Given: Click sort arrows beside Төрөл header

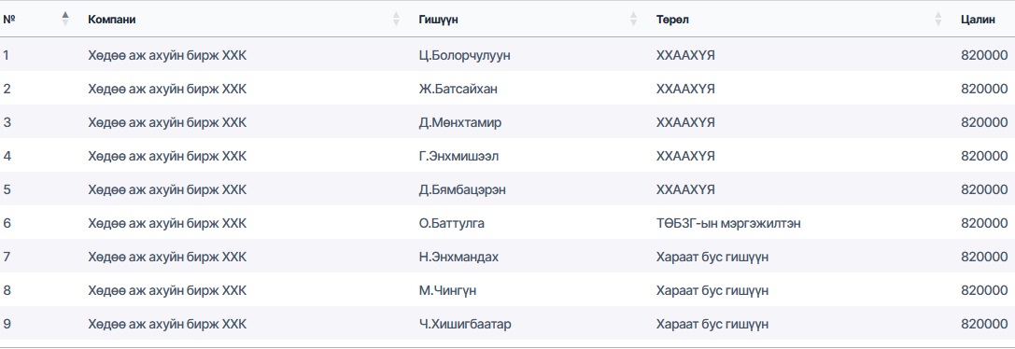Looking at the screenshot, I should (938, 19).
